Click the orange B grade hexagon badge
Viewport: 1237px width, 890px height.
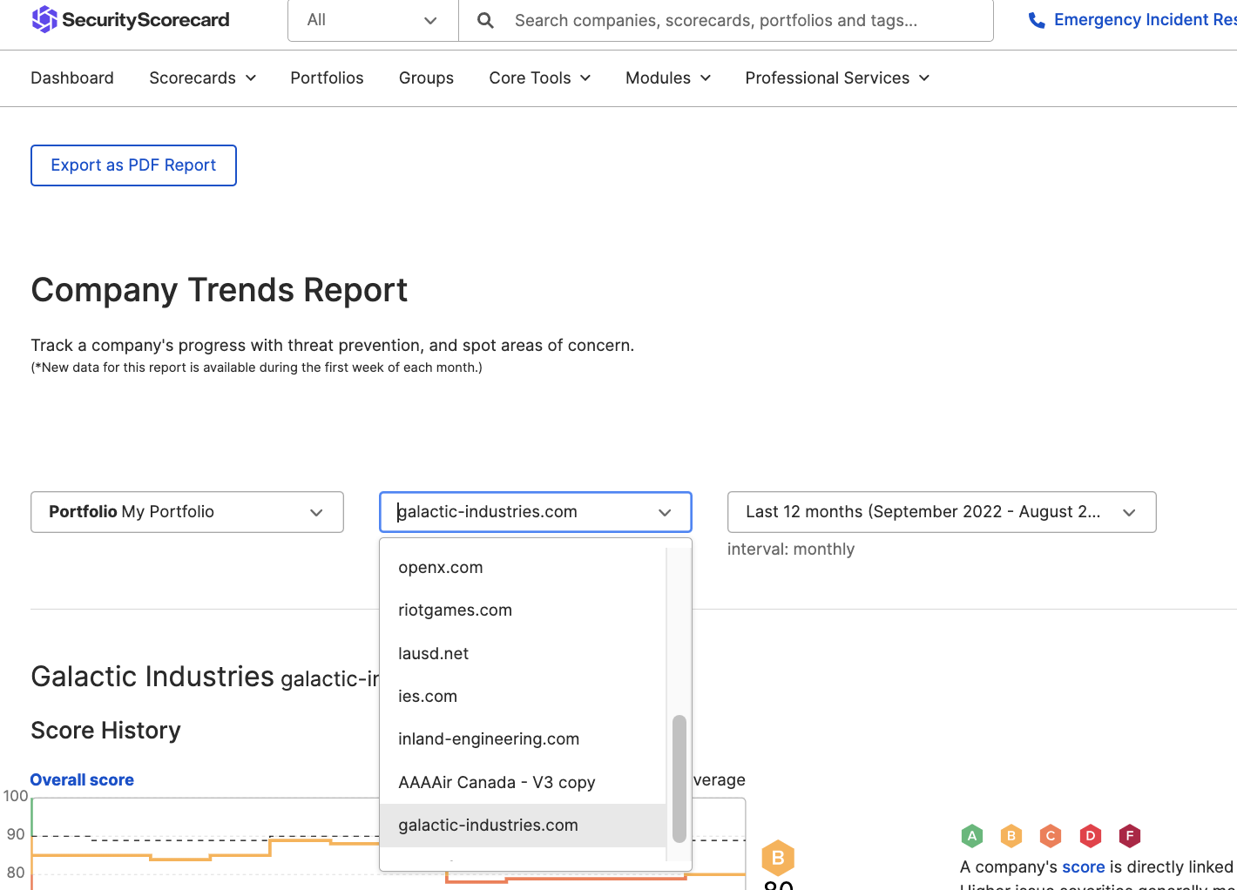(x=778, y=858)
